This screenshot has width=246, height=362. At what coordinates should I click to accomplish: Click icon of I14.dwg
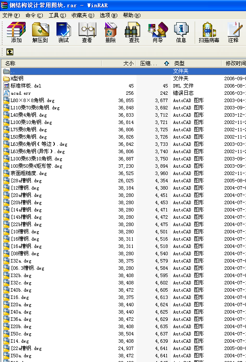tap(6, 341)
